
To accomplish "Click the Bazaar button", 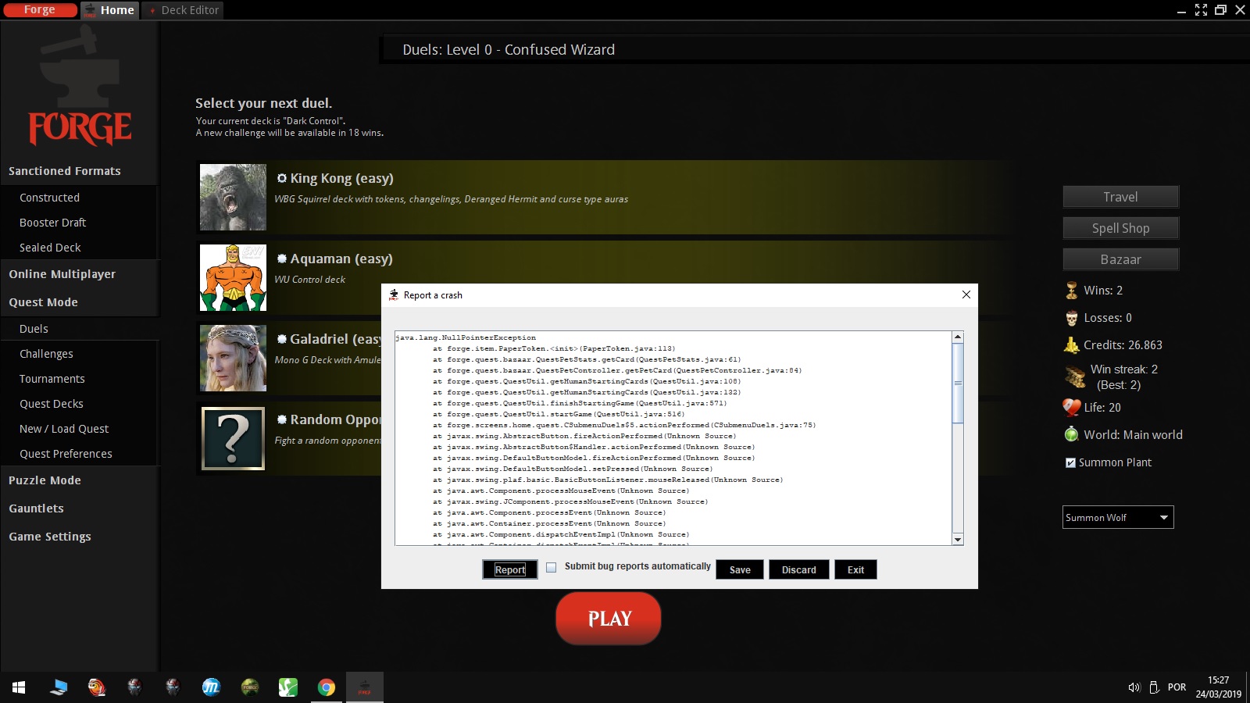I will pos(1120,259).
